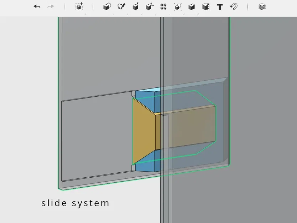Toggle the Snap magnet tool
Viewport: 297px width, 223px height.
click(234, 7)
